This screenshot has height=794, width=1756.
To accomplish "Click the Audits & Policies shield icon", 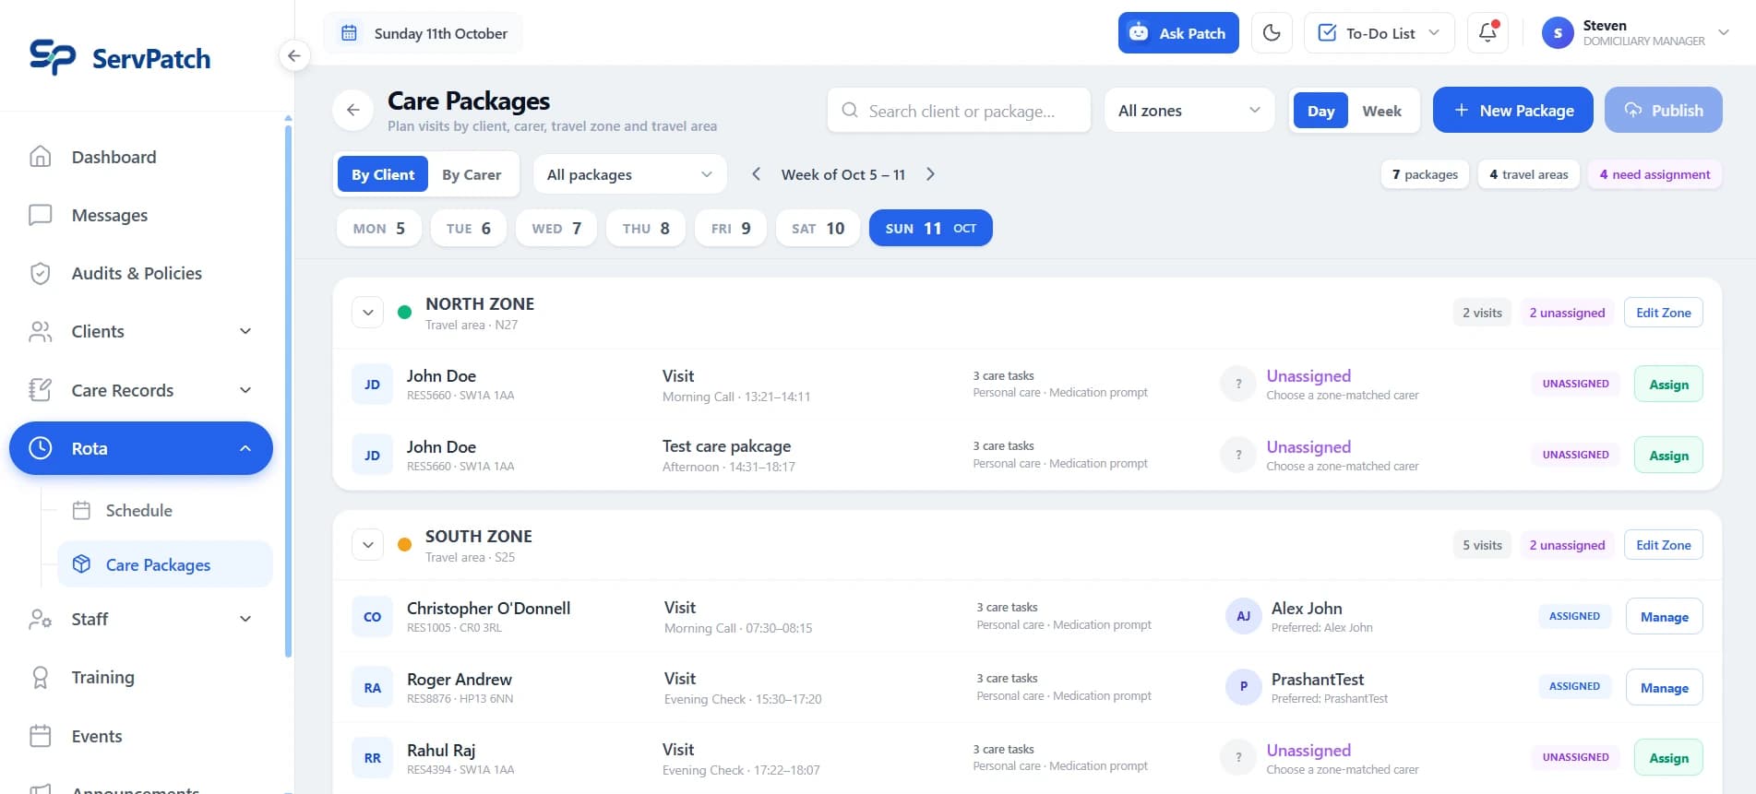I will (41, 273).
